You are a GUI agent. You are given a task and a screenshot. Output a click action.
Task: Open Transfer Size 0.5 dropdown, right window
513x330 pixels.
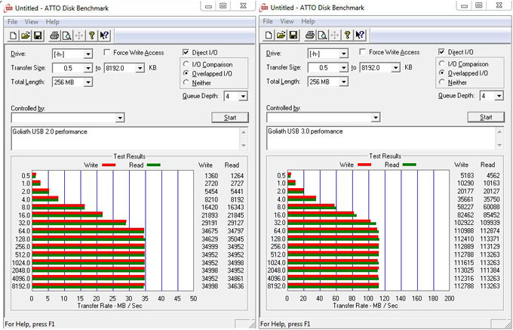[x=343, y=67]
